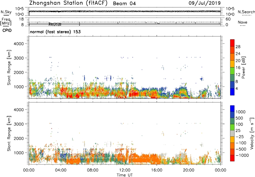The height and width of the screenshot is (177, 255).
Task: Click the 16:00 time tick label
Action: pos(157,170)
